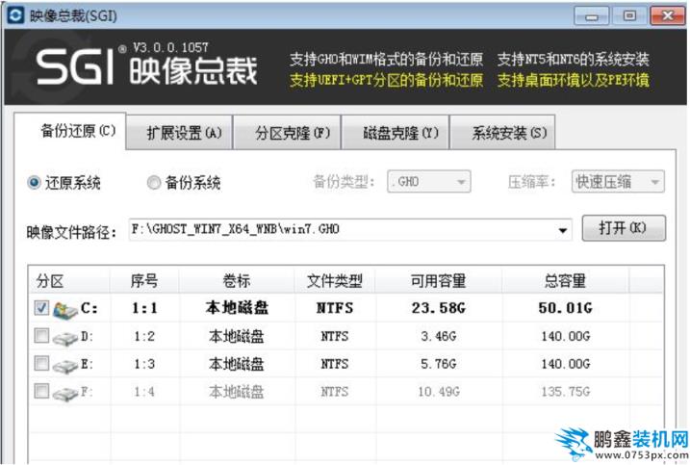This screenshot has height=465, width=690.
Task: Expand the 映像文件路径 dropdown arrow
Action: tap(562, 230)
